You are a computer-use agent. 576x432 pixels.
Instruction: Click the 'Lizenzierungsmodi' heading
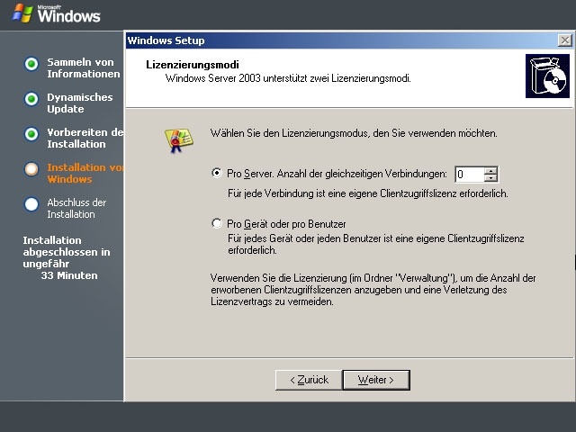coord(184,65)
